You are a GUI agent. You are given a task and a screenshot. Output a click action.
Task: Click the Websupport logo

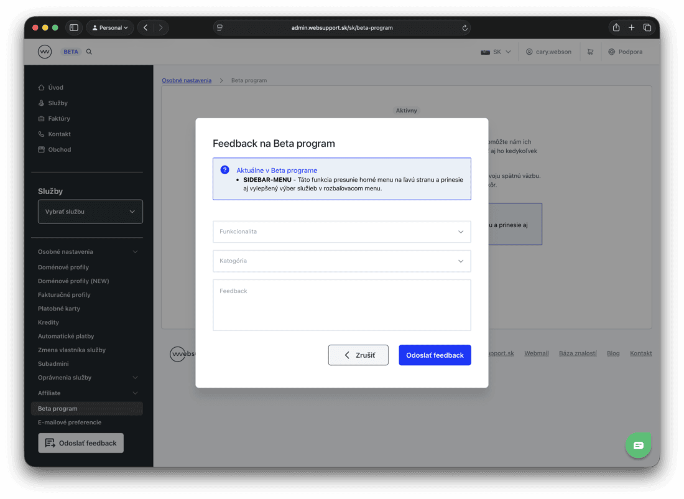click(45, 51)
